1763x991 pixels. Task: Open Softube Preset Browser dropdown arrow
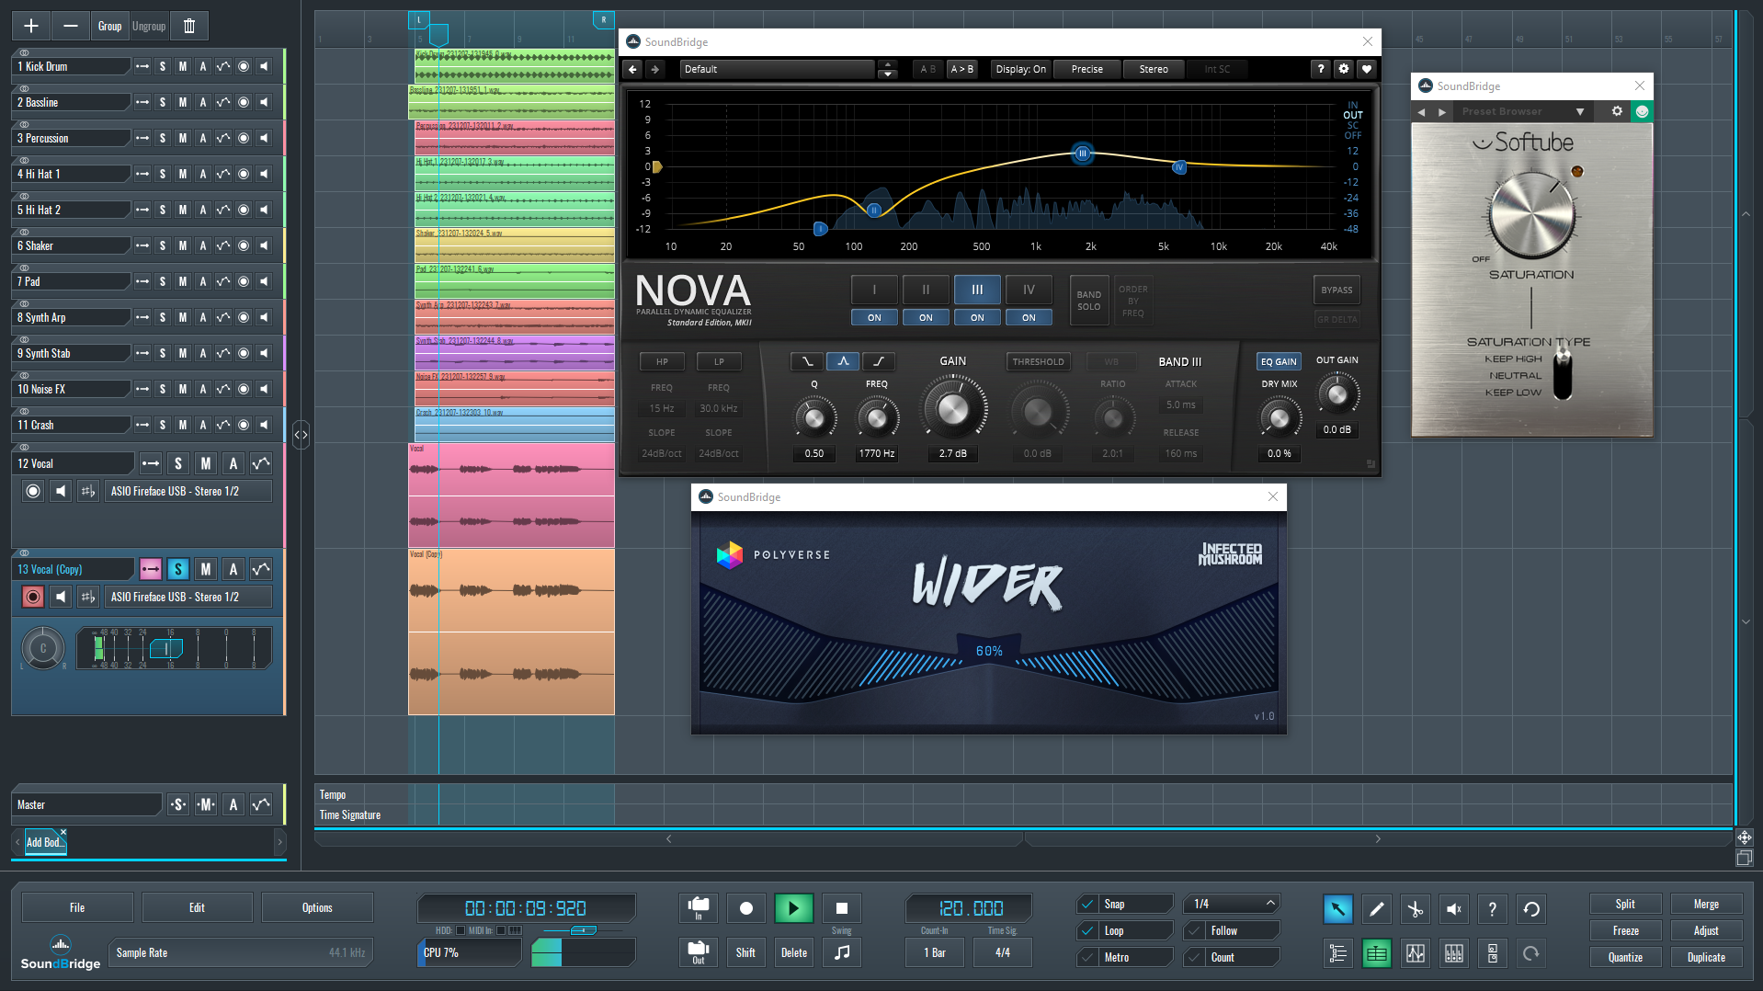[x=1580, y=111]
